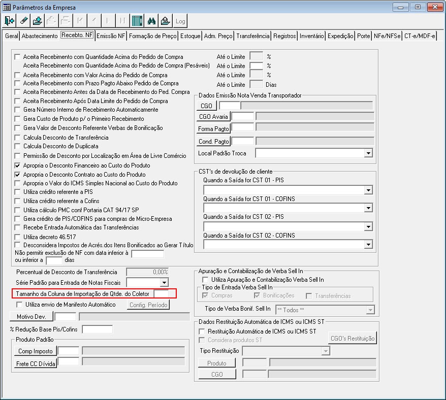Screen dimensions: 446x400
Task: Open the Inventário tab
Action: [x=311, y=36]
